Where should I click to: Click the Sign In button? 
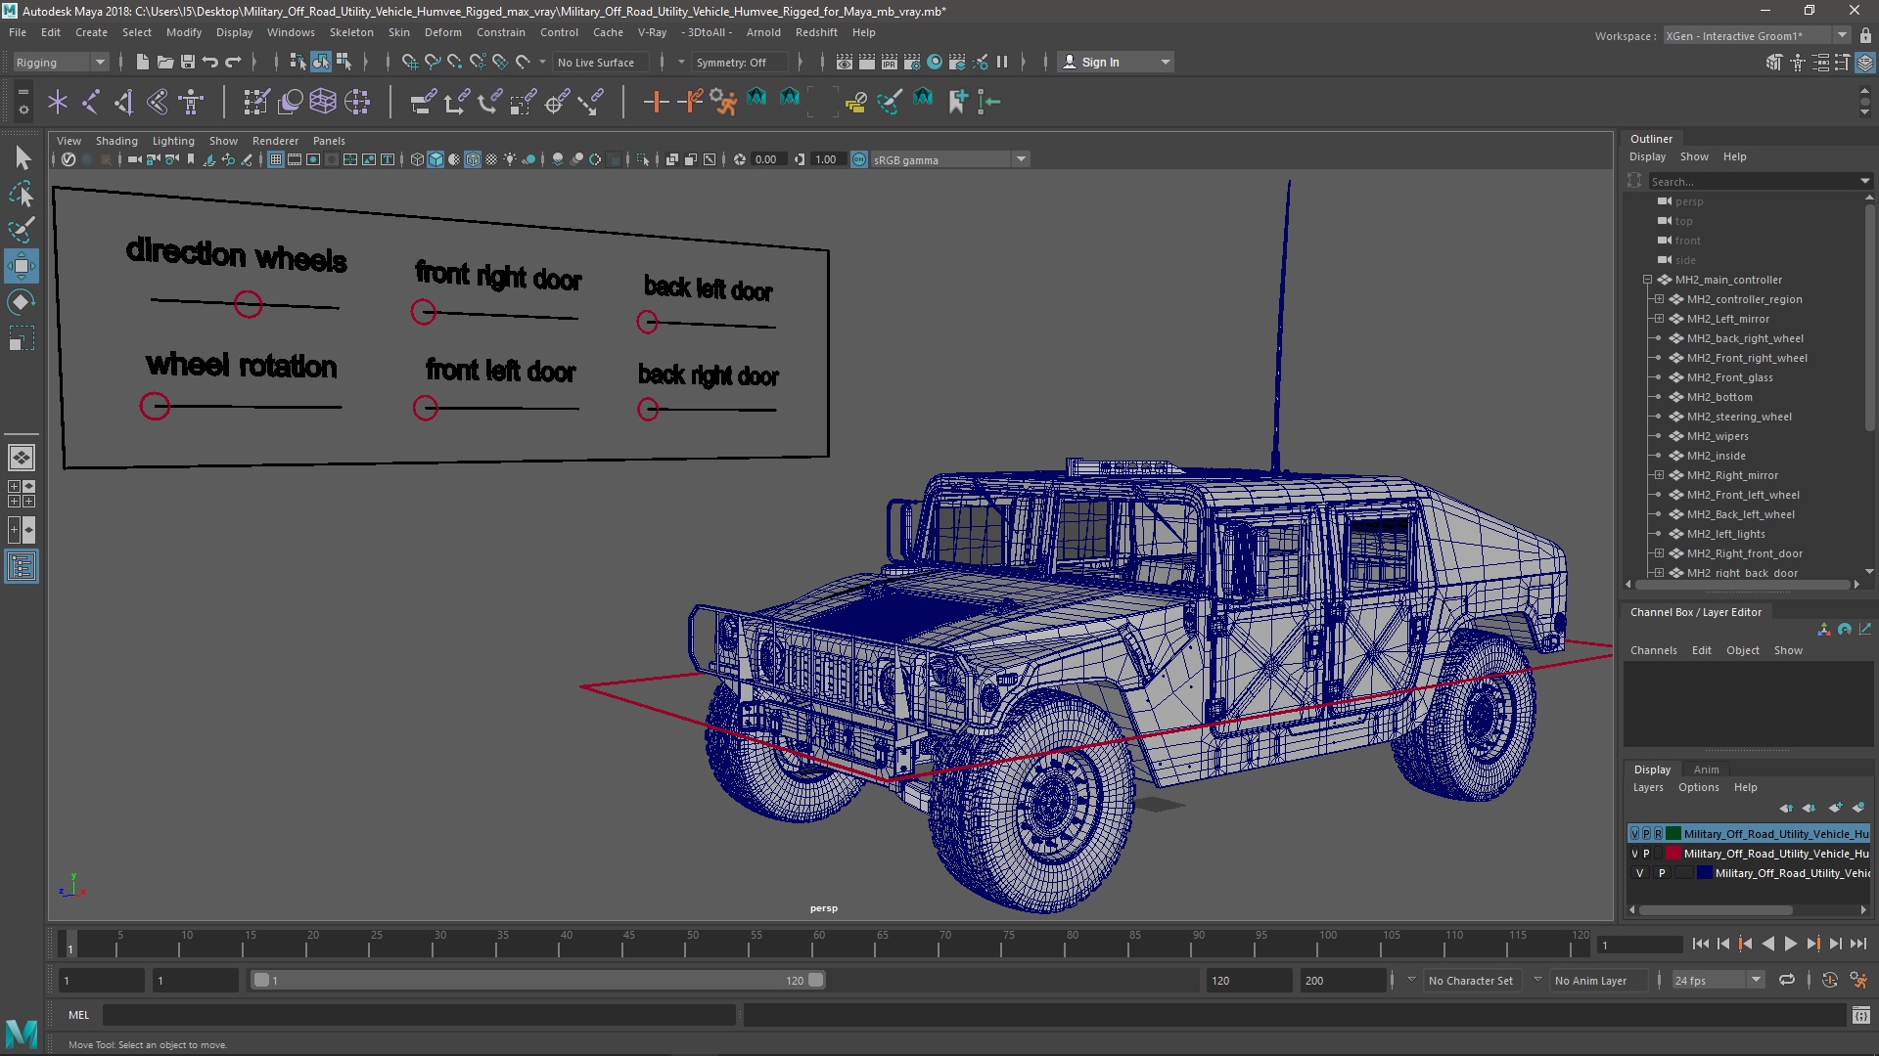click(1116, 62)
